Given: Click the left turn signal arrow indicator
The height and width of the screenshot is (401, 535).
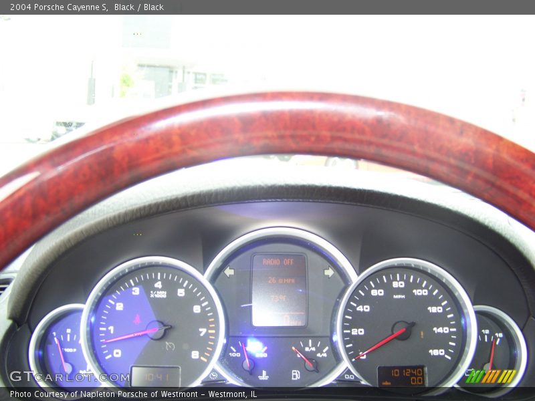Looking at the screenshot, I should 229,272.
